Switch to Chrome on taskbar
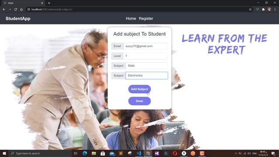This screenshot has width=279, height=157. tap(148, 153)
